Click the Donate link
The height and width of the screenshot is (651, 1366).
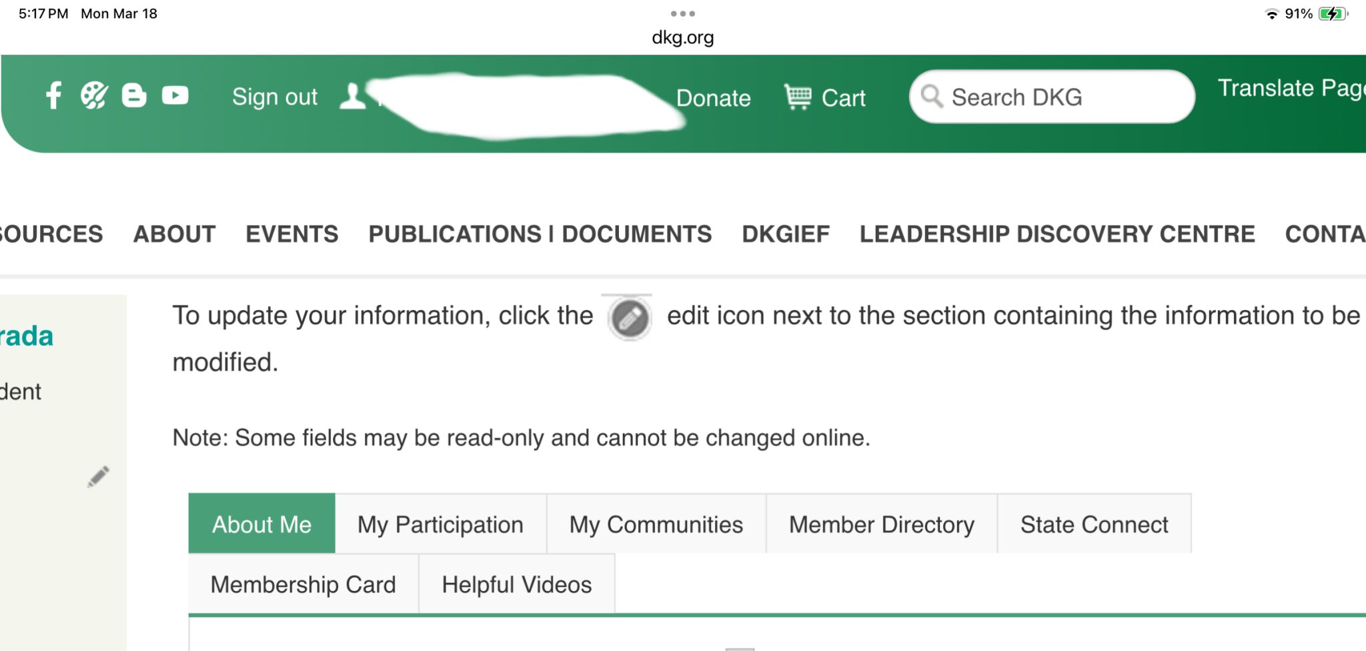coord(713,98)
